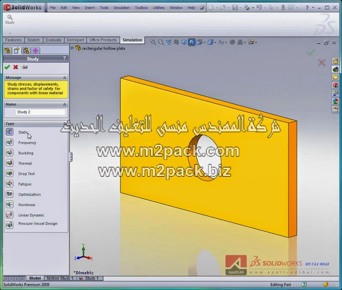Click the Section View icon
The image size is (342, 290).
click(176, 42)
